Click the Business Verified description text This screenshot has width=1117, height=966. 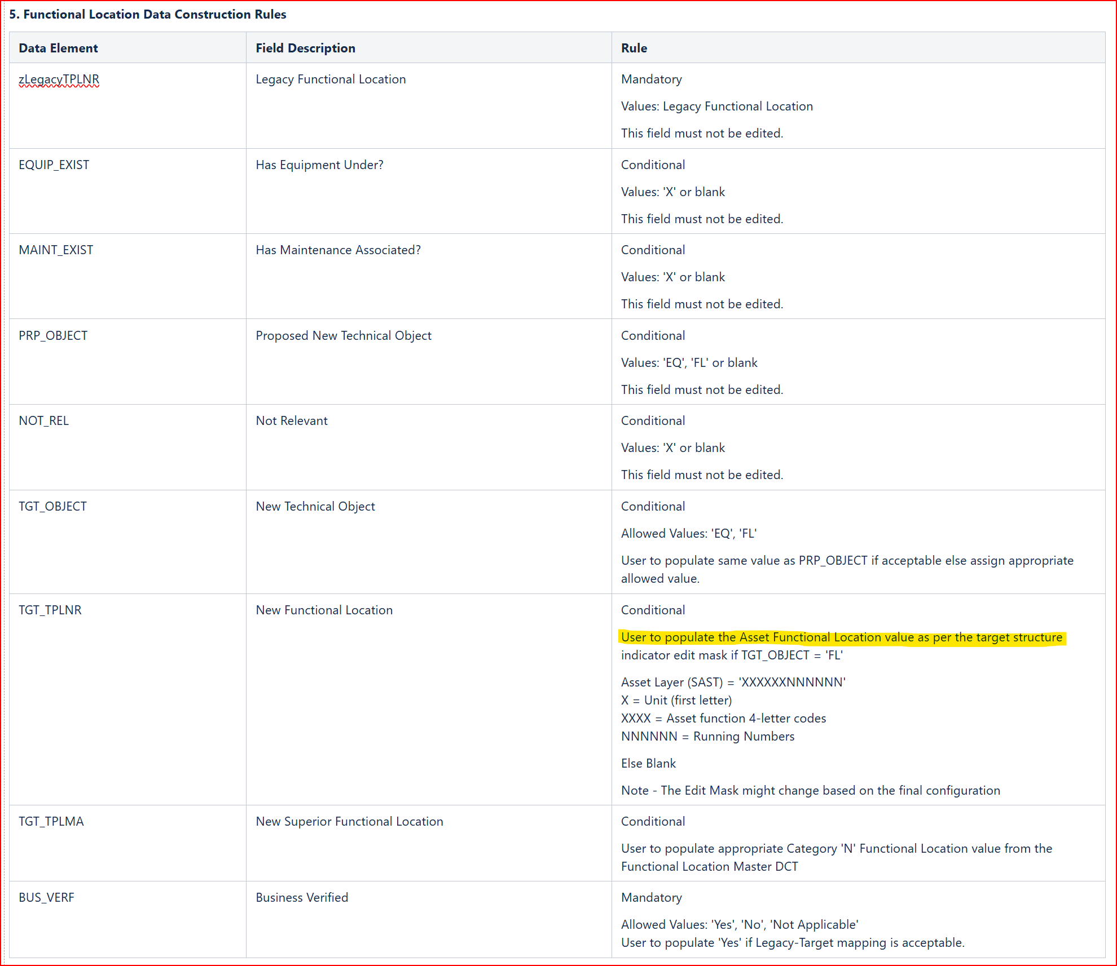click(x=302, y=897)
